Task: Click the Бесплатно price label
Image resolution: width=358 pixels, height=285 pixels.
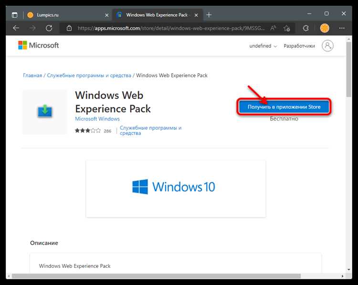Action: coord(284,119)
